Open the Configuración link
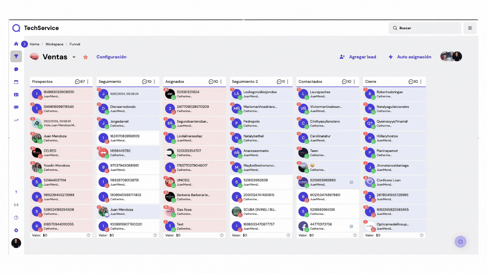Screen dimensions: 487x274 pos(111,57)
